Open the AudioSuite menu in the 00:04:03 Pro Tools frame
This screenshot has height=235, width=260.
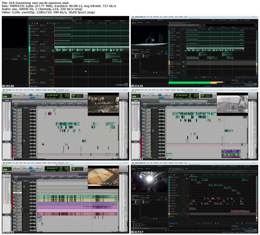point(38,90)
